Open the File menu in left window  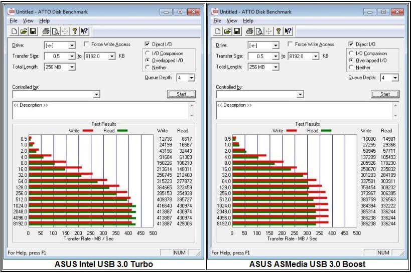click(x=13, y=21)
